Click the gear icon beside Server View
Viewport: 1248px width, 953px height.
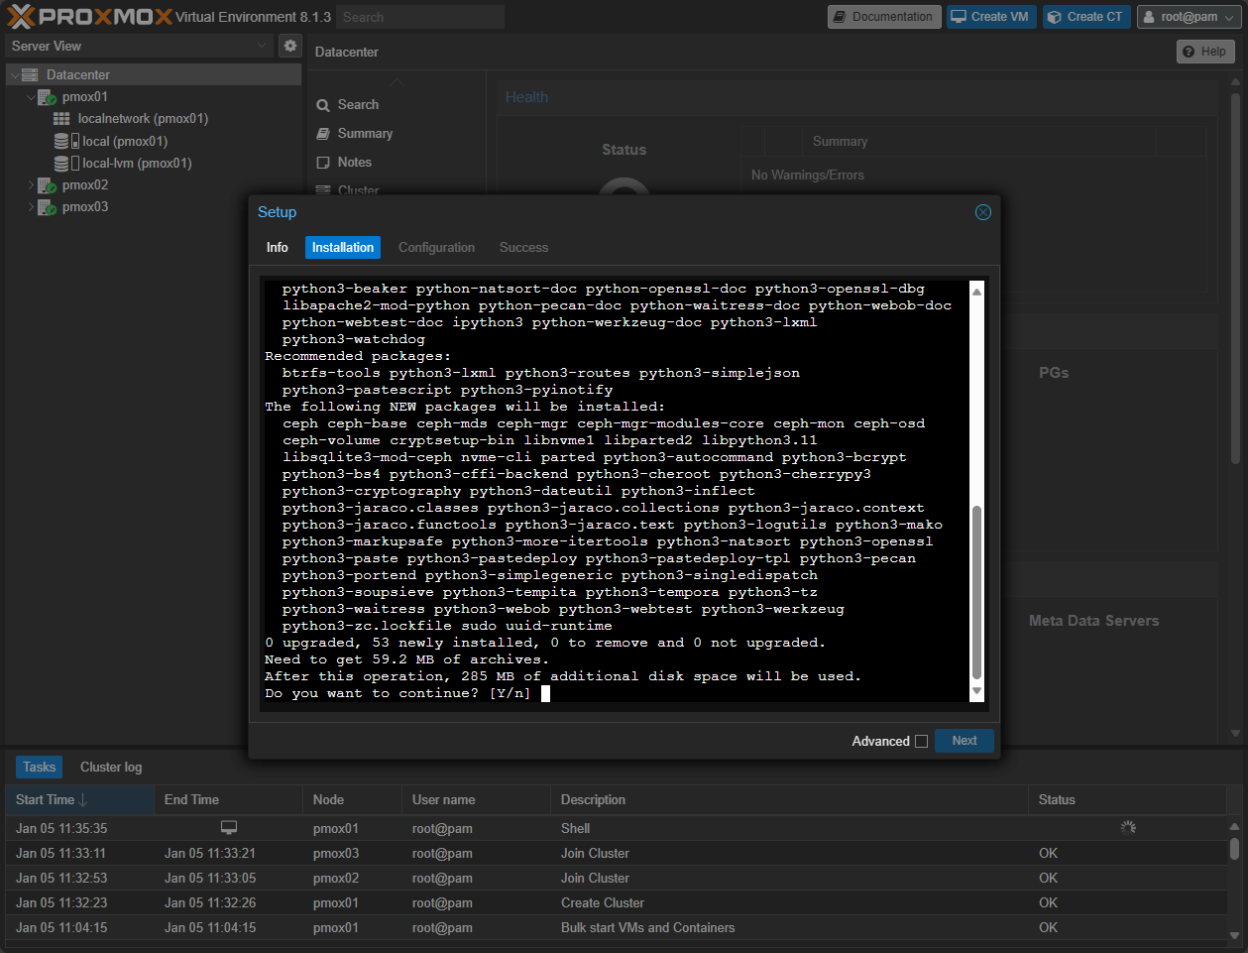(x=289, y=46)
